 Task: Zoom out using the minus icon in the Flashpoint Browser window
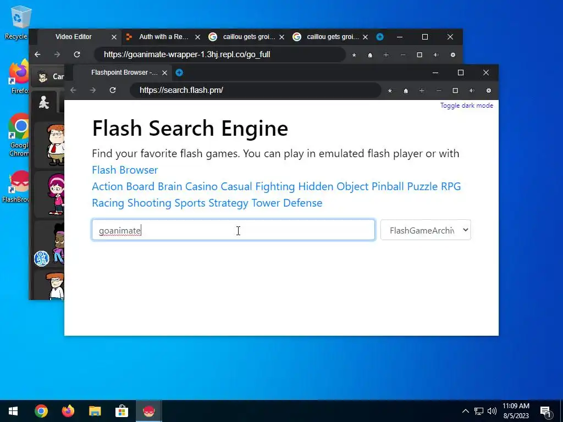(x=439, y=91)
